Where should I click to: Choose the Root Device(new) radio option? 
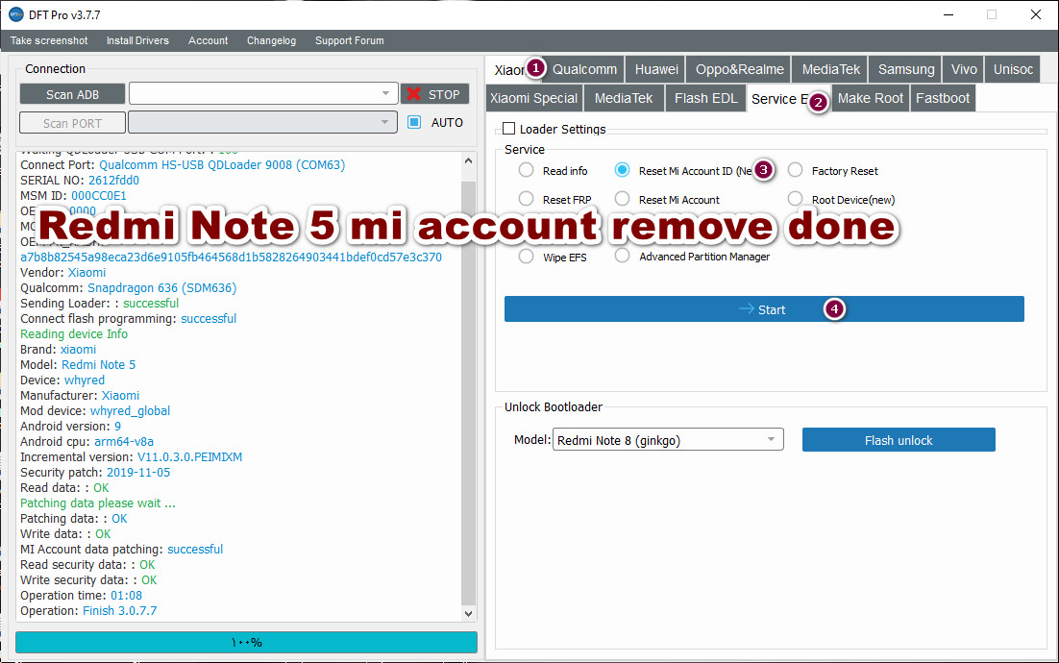point(795,199)
